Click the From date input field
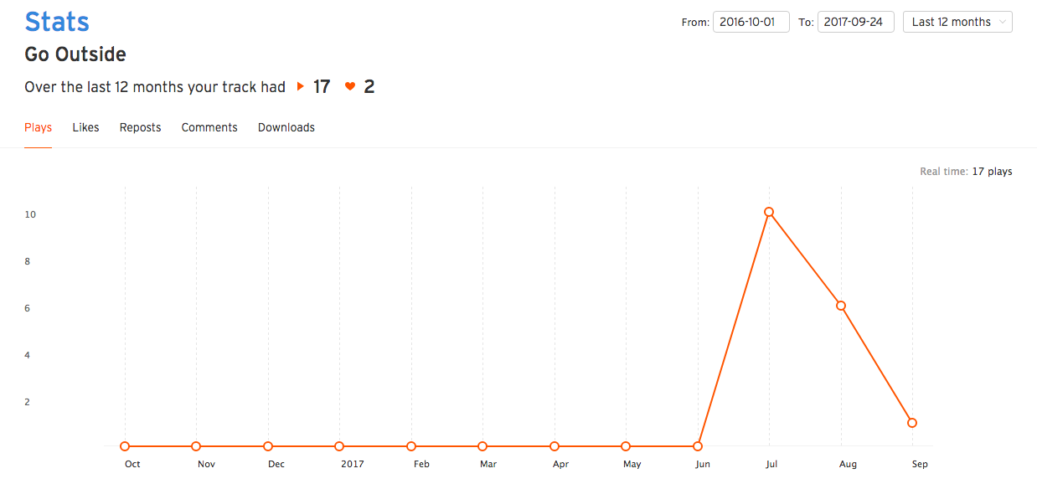The height and width of the screenshot is (489, 1037). click(x=751, y=22)
